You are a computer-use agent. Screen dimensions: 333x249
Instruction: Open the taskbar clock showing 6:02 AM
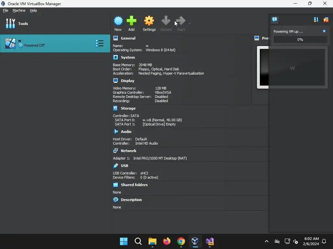(311, 241)
